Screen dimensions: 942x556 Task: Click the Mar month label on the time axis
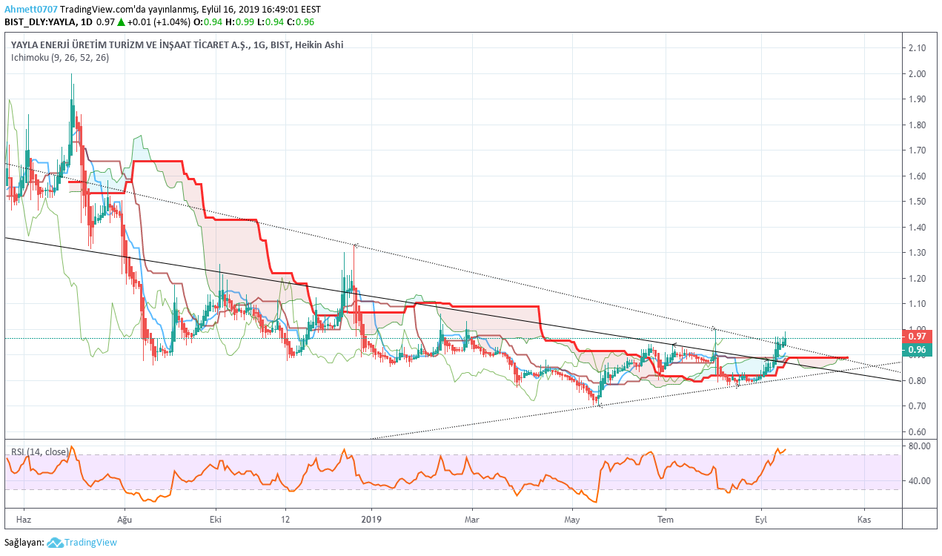(471, 520)
